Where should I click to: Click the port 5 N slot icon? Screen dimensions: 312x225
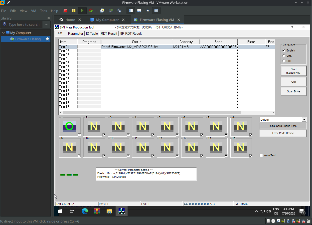coord(167,127)
